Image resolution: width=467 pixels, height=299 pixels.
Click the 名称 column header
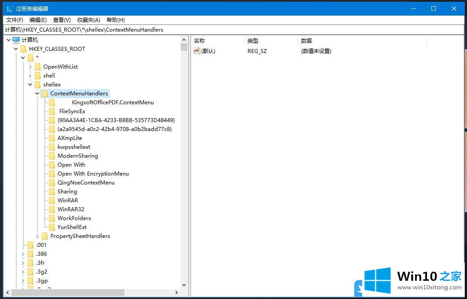(x=199, y=41)
